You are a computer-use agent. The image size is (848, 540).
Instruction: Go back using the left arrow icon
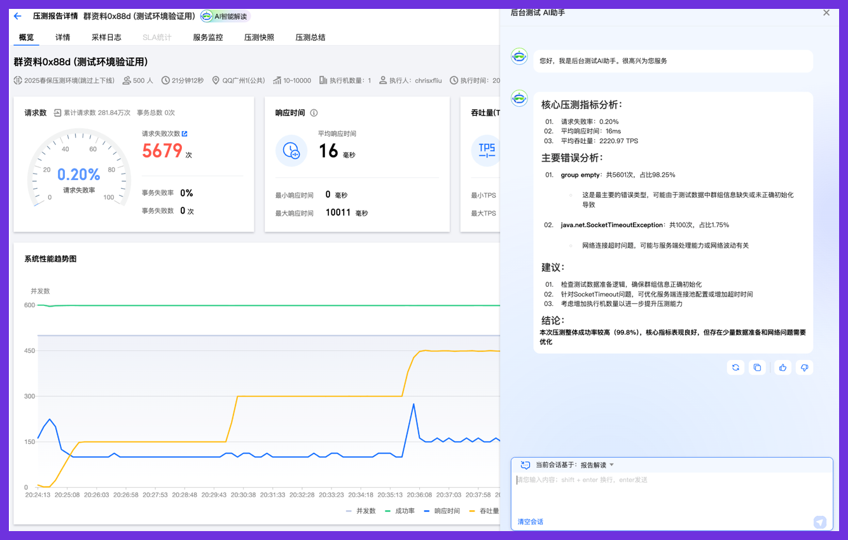17,16
